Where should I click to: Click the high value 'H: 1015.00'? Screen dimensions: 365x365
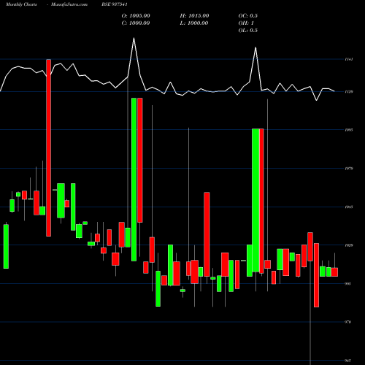click(x=194, y=16)
